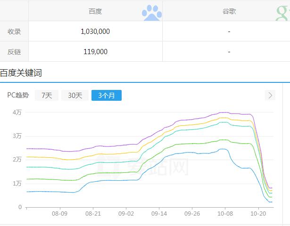Click the 4万 y-axis label

17,112
